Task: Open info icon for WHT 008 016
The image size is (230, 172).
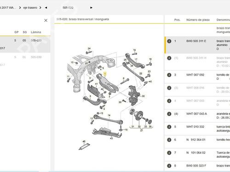Action: click(x=169, y=88)
